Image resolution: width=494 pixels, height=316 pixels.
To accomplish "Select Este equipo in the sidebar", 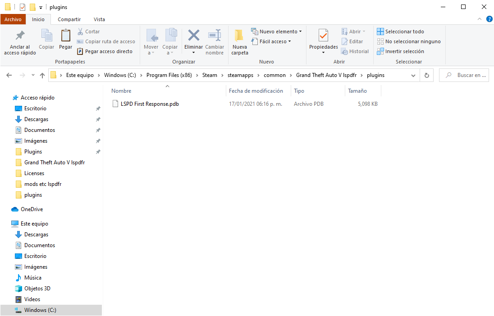I will [34, 224].
